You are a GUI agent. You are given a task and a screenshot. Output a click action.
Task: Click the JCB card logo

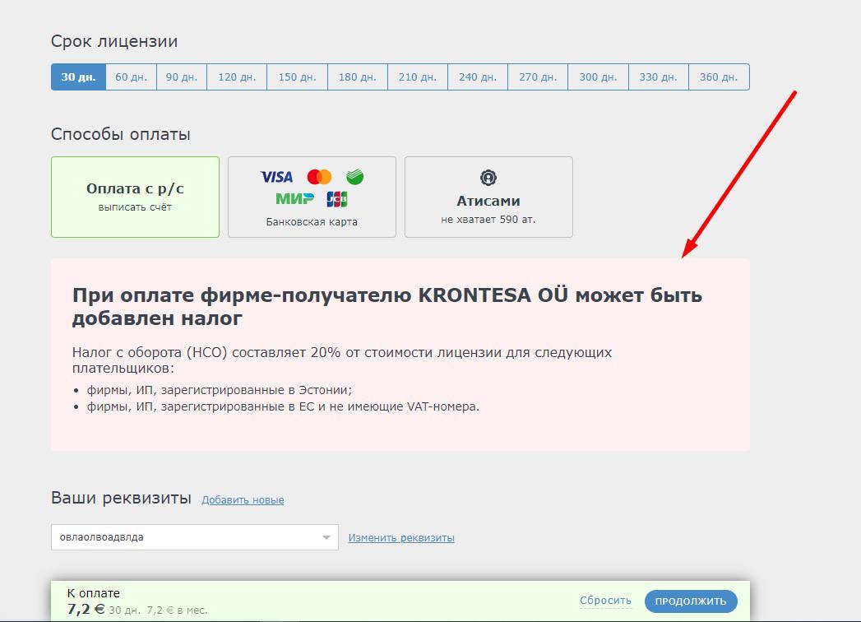click(337, 198)
